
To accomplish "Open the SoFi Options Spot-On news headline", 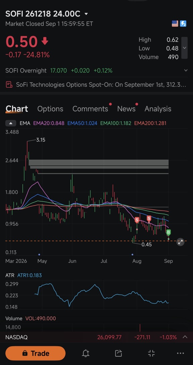I will click(x=101, y=85).
